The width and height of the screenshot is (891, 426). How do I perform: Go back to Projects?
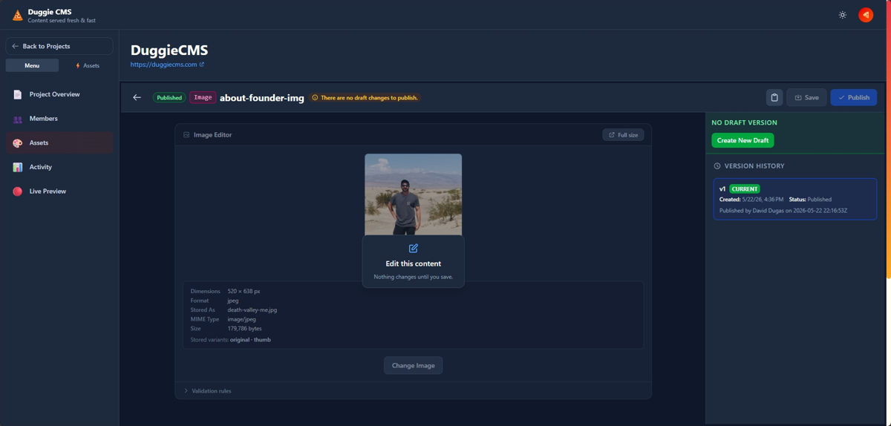pos(59,46)
